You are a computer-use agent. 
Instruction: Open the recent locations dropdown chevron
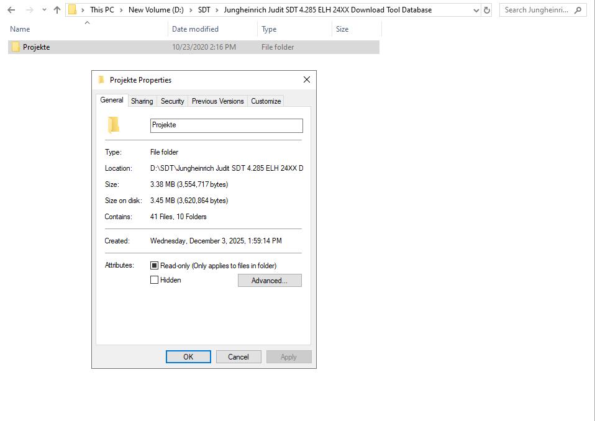coord(44,10)
